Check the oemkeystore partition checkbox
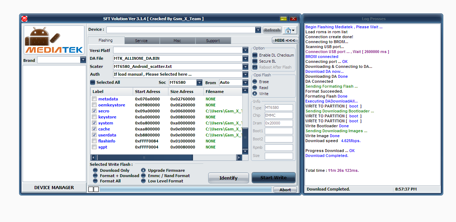Screen dimensions: 456x222 [x=94, y=105]
